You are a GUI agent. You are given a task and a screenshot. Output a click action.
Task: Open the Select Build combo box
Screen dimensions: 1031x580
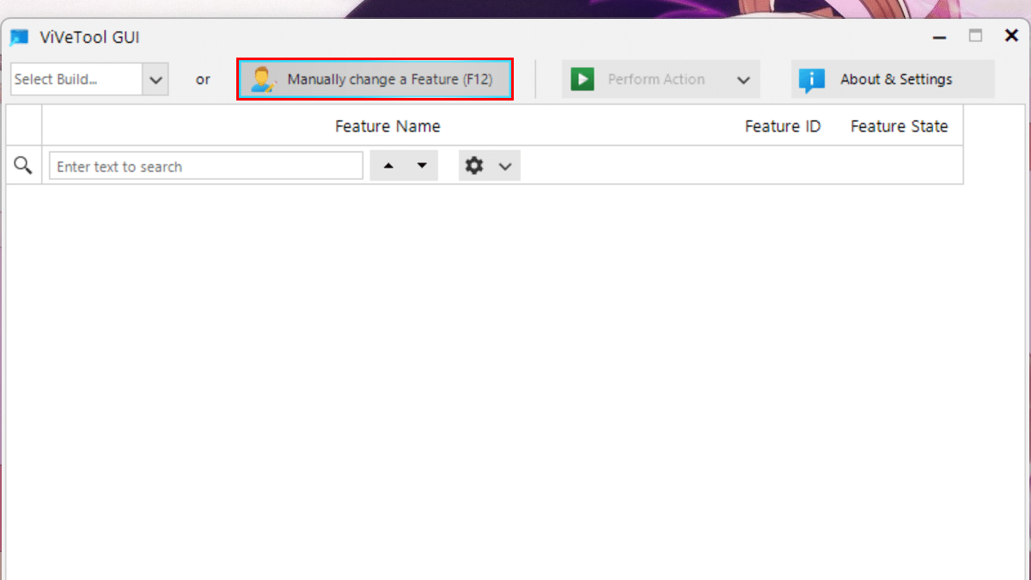89,79
